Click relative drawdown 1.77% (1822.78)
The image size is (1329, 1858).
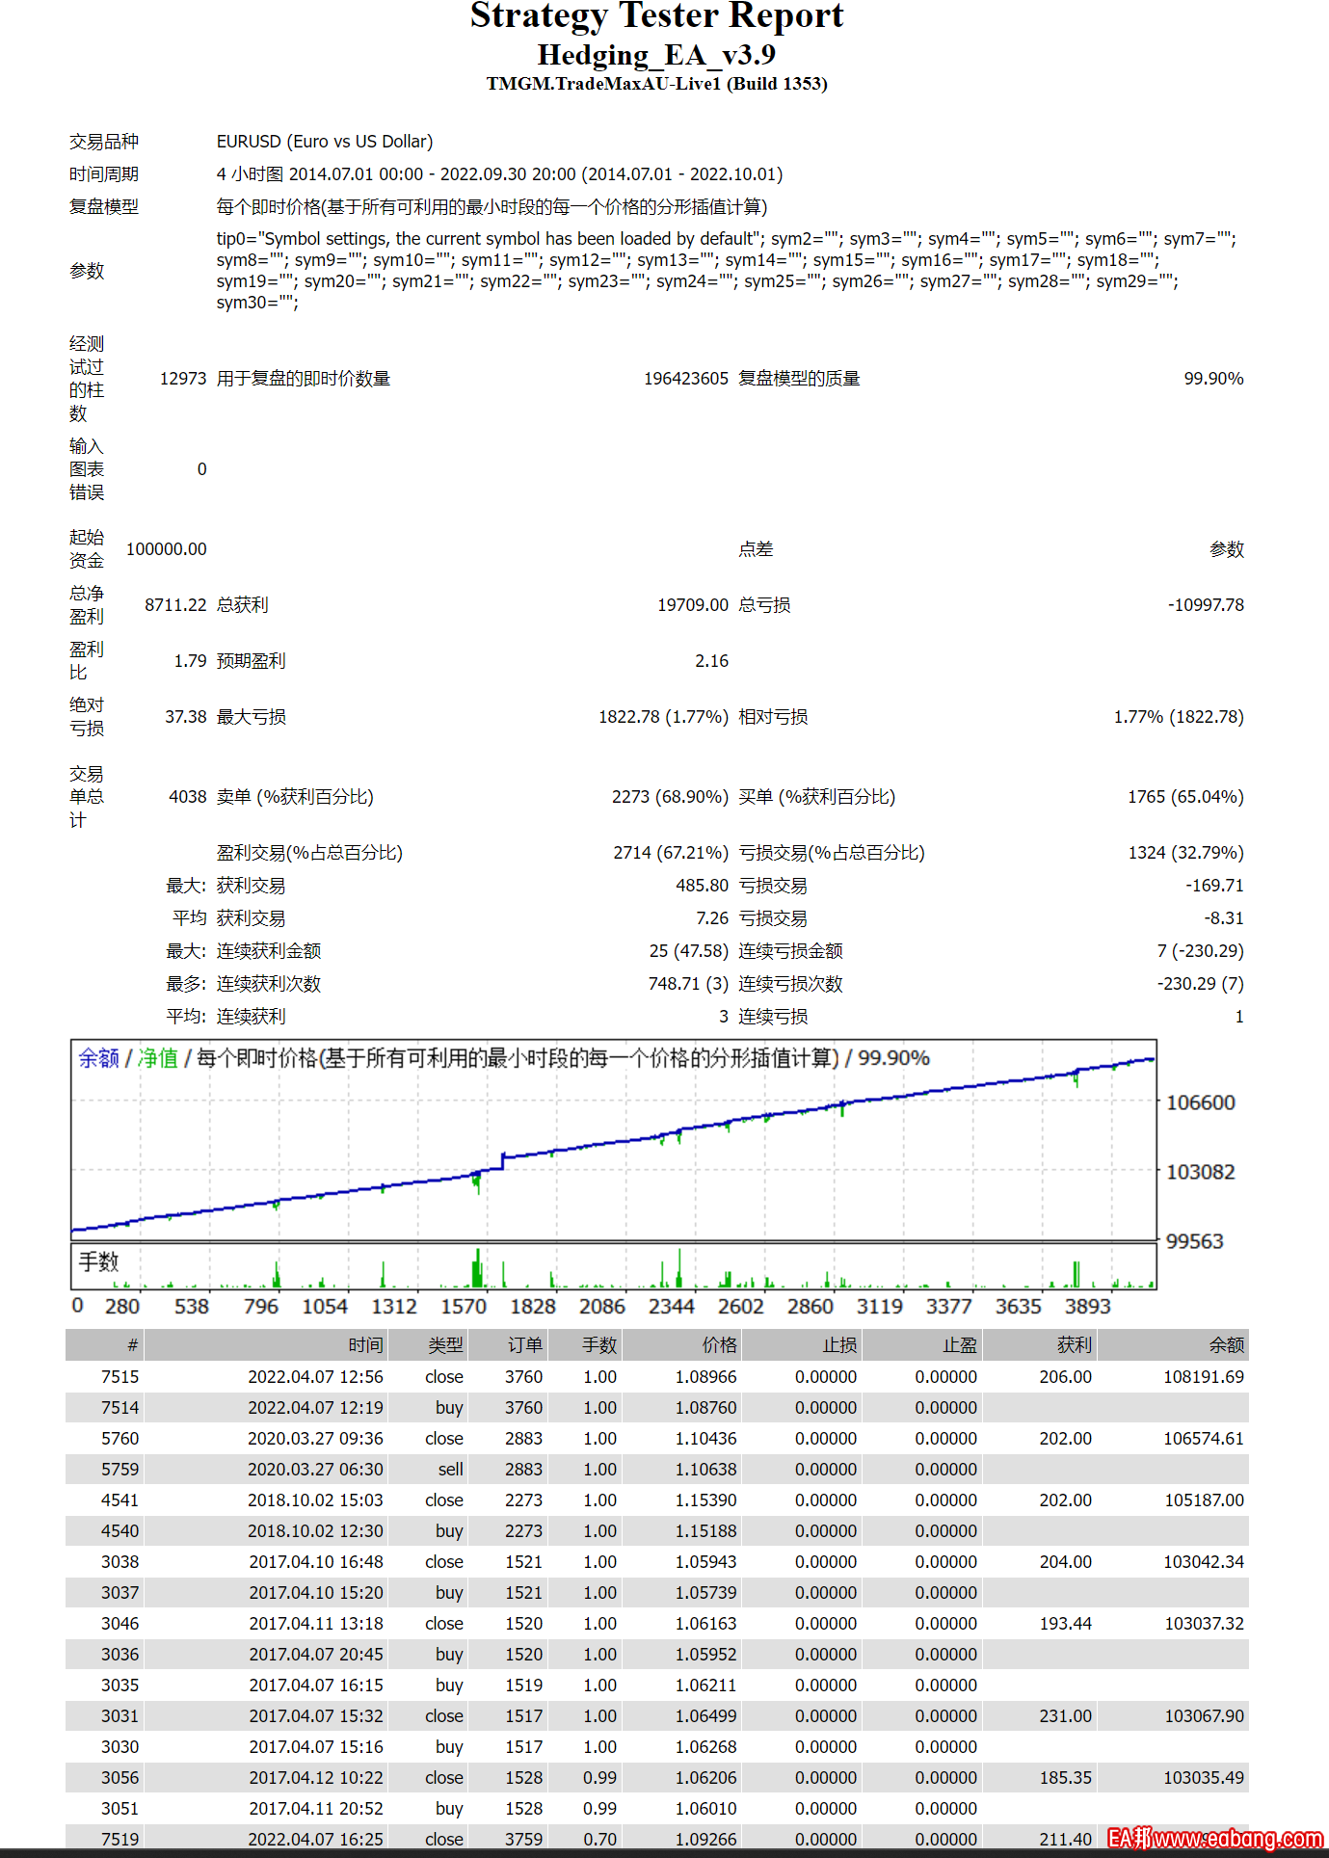coord(1179,717)
